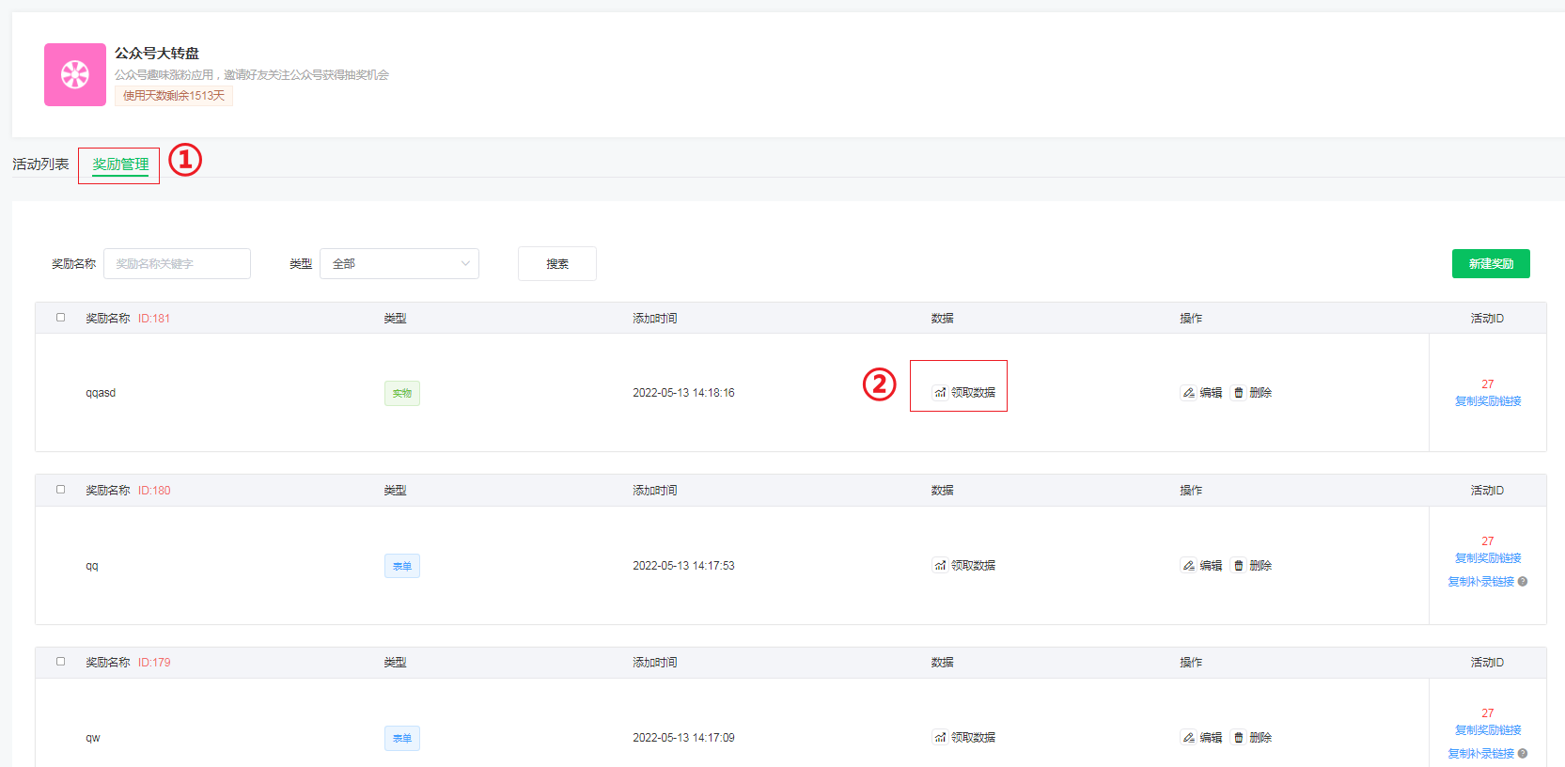Screen dimensions: 1565x767
Task: Focus the 奖励名称 keyword input field
Action: tap(177, 264)
